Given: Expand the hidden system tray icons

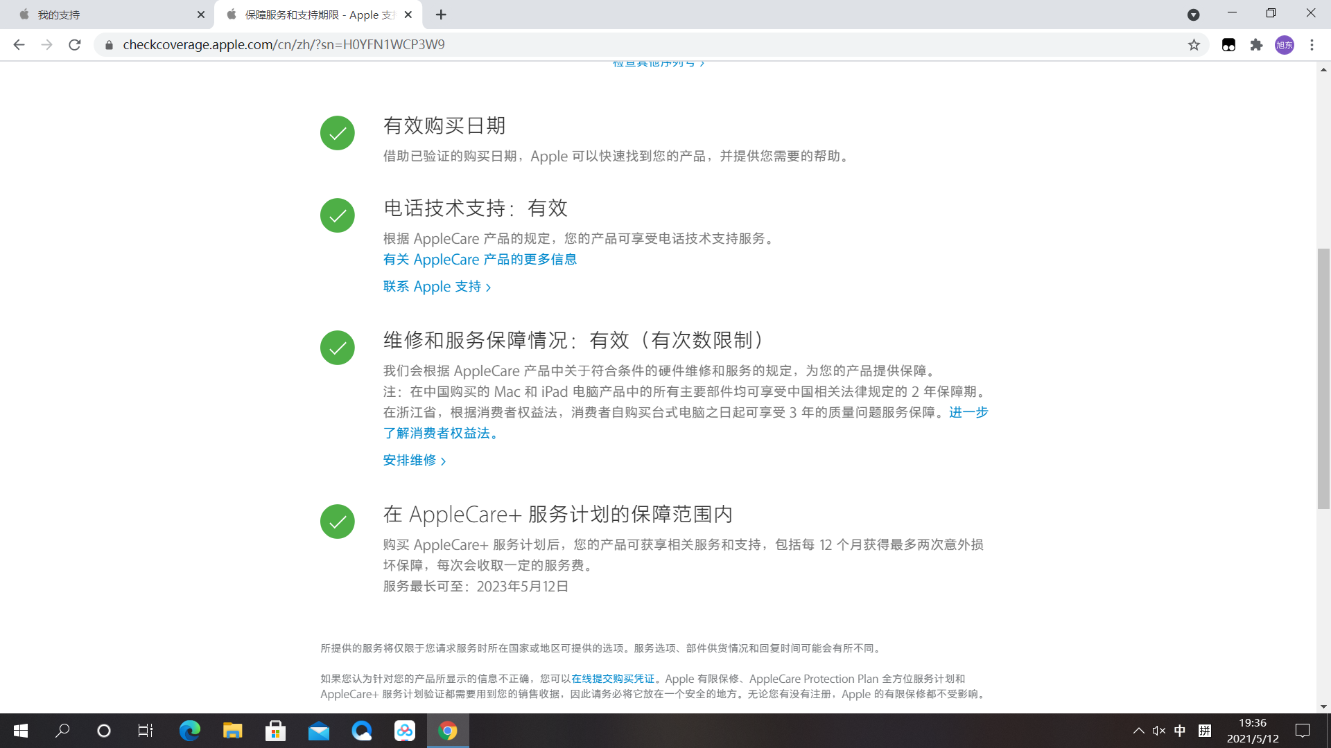Looking at the screenshot, I should pyautogui.click(x=1138, y=731).
